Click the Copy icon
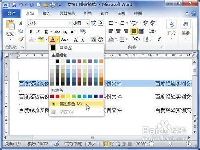Image resolution: width=200 pixels, height=150 pixels. (21, 31)
